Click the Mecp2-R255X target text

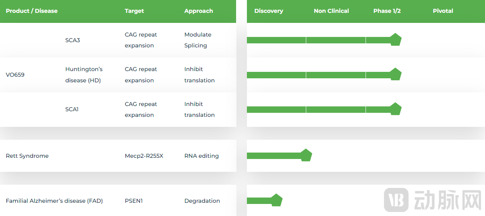(144, 156)
